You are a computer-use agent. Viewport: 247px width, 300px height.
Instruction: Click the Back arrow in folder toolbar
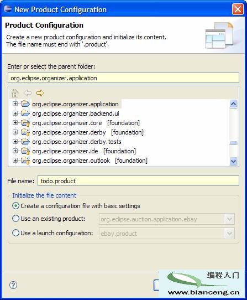[x=28, y=93]
